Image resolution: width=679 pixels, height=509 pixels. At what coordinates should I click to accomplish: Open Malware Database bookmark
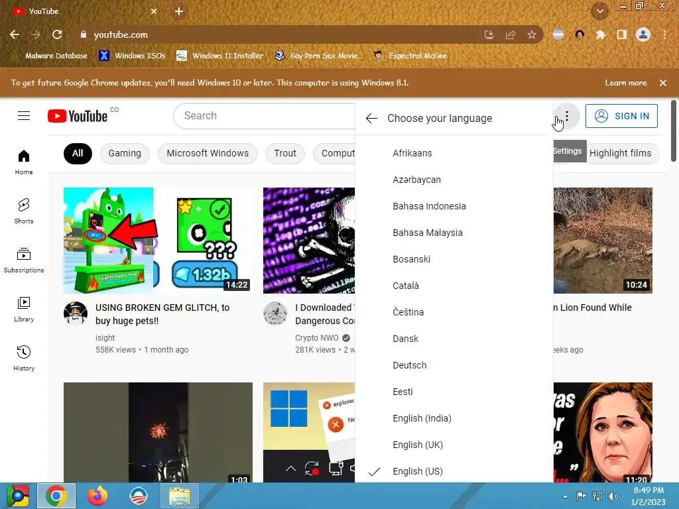tap(50, 56)
